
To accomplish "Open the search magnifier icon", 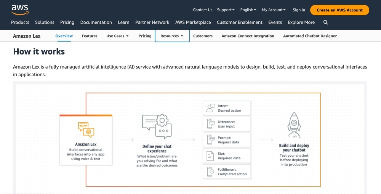I will click(x=326, y=22).
